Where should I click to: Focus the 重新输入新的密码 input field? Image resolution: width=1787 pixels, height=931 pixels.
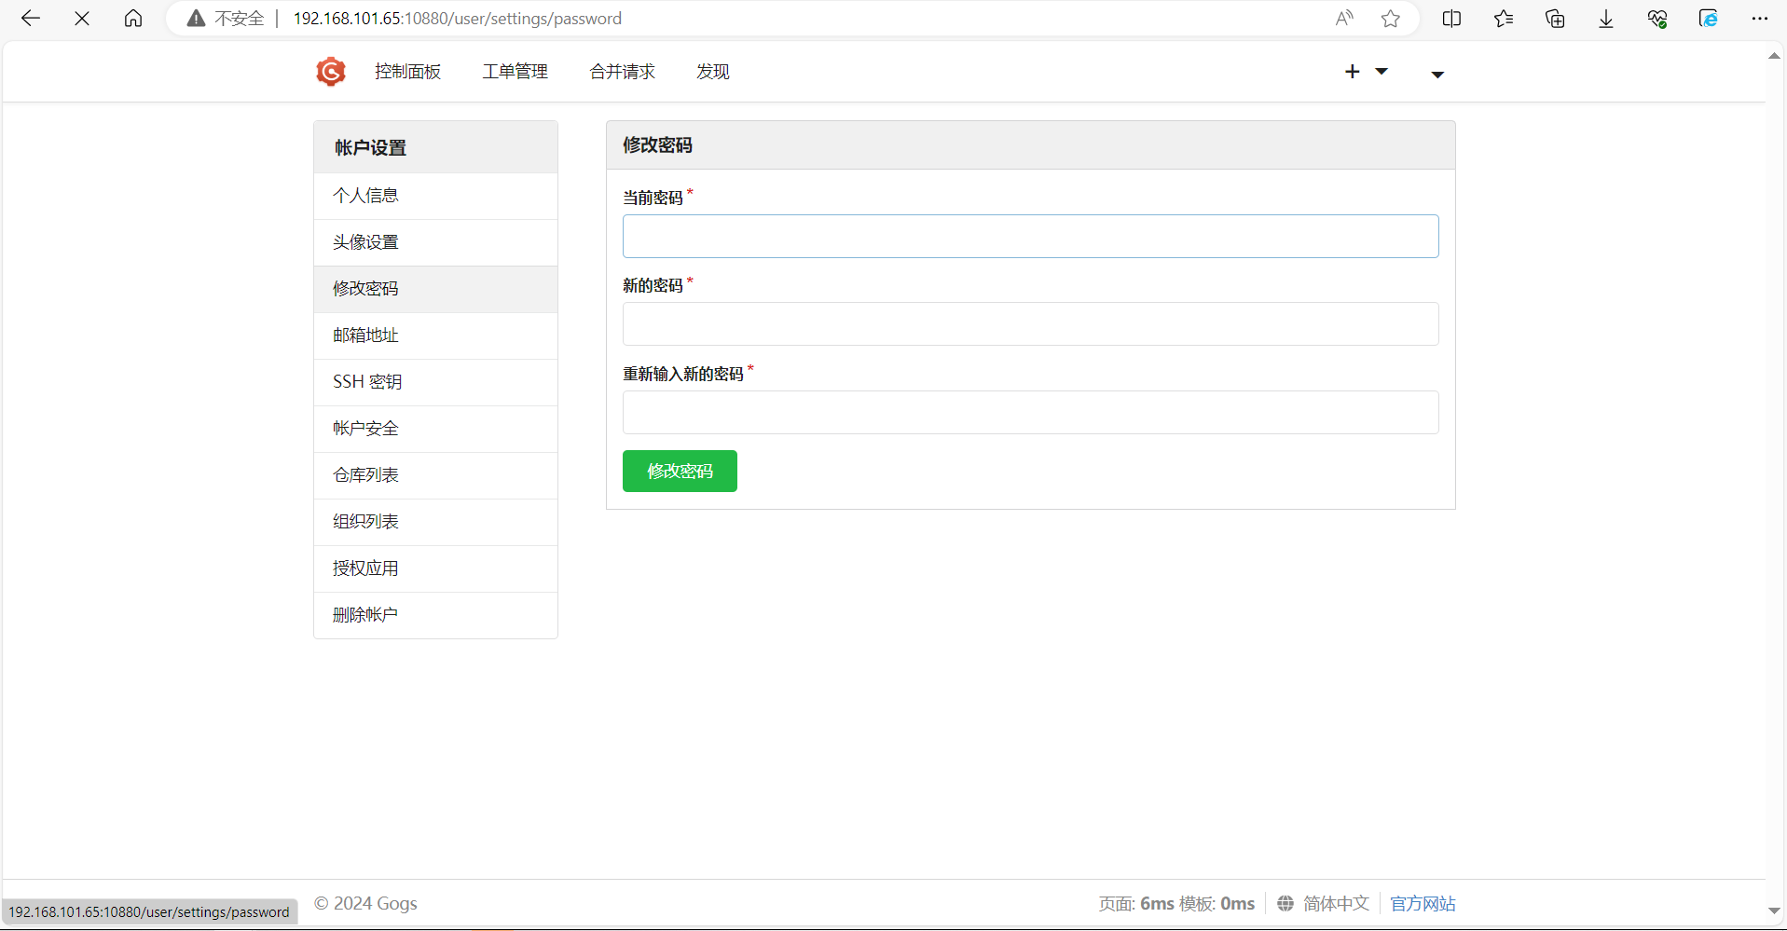pyautogui.click(x=1030, y=413)
